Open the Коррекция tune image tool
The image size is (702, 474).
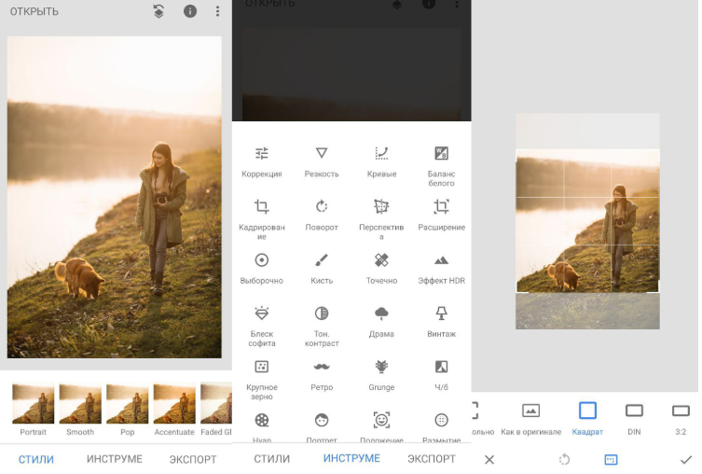point(262,160)
